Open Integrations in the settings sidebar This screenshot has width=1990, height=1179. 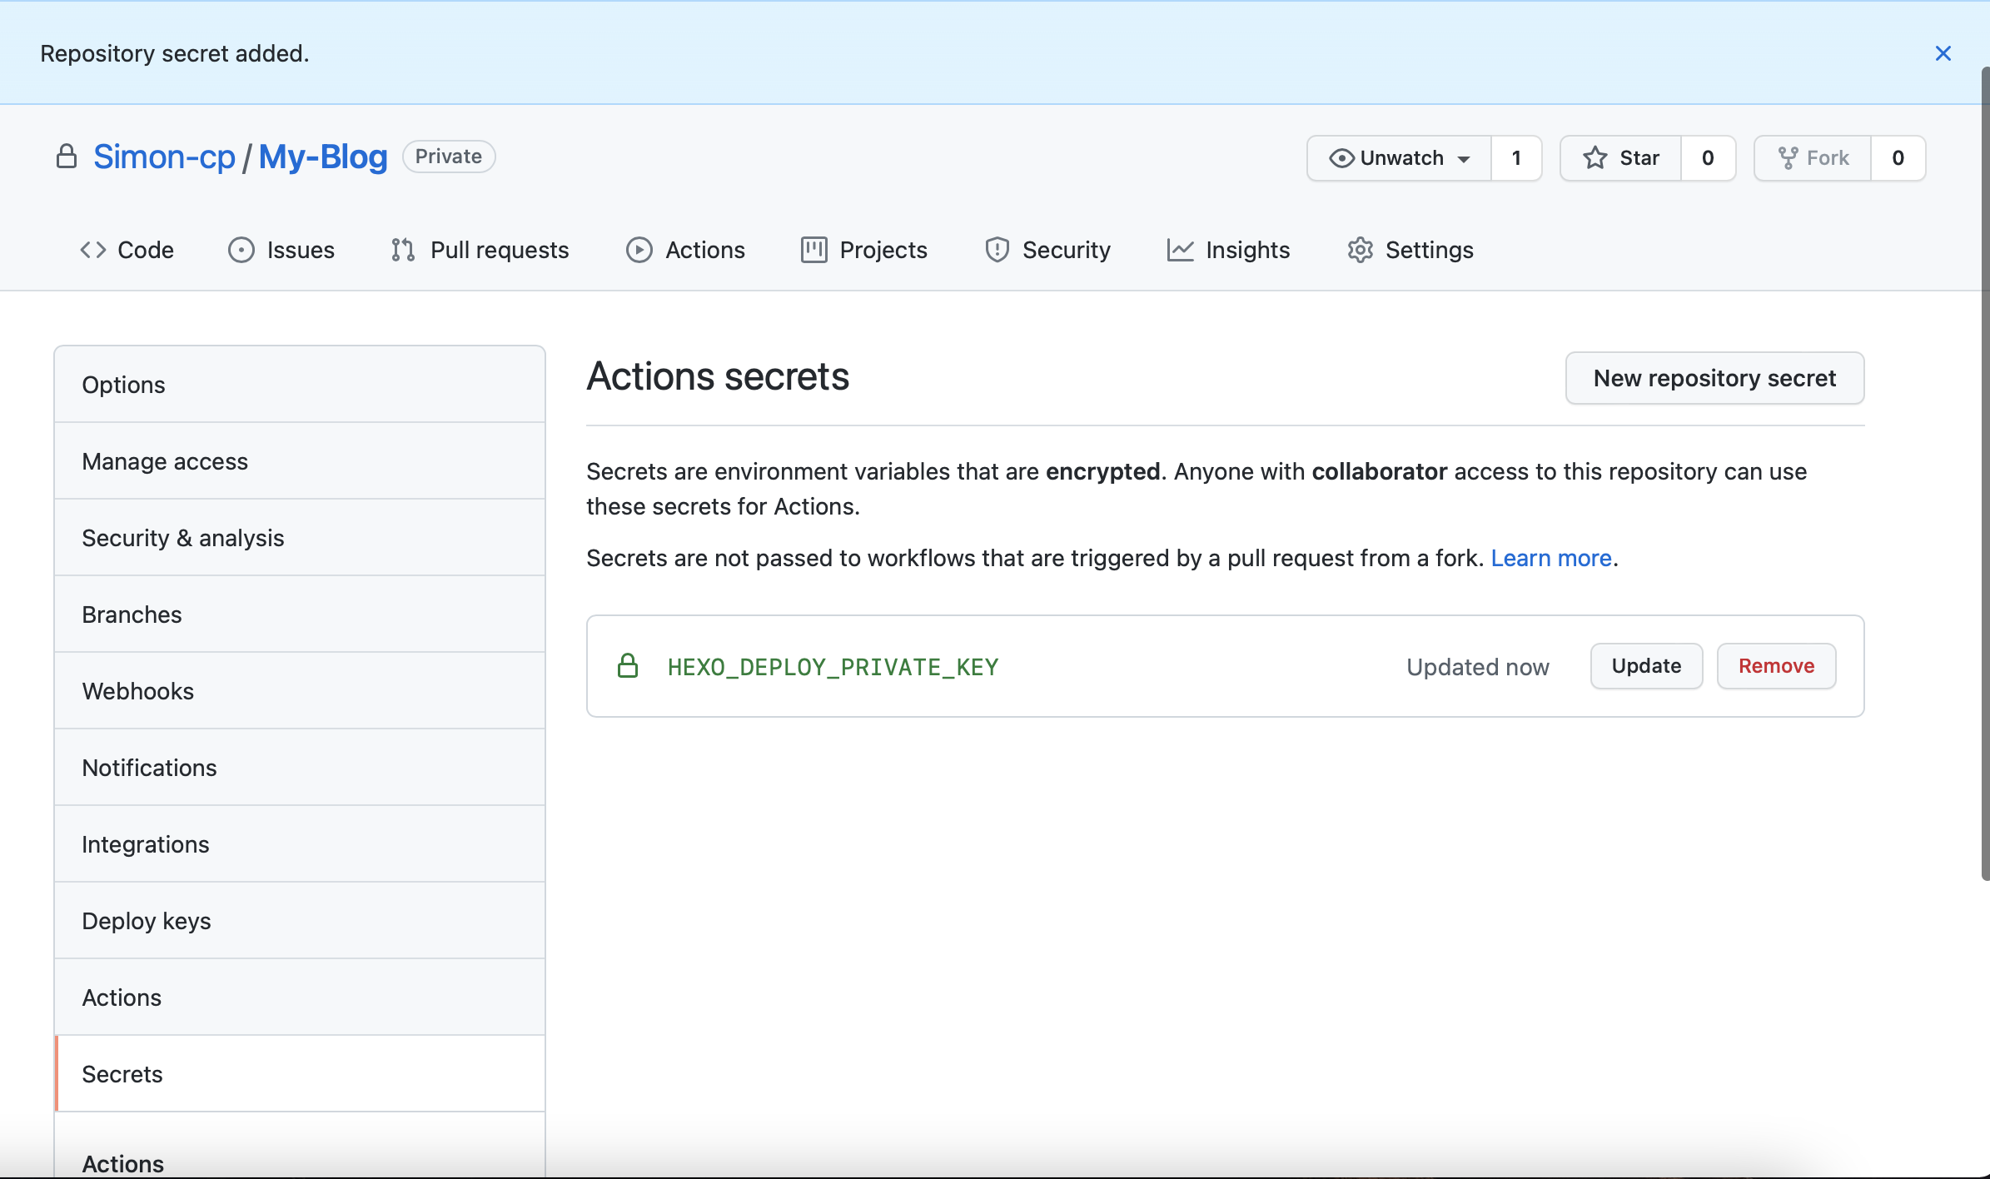point(300,844)
